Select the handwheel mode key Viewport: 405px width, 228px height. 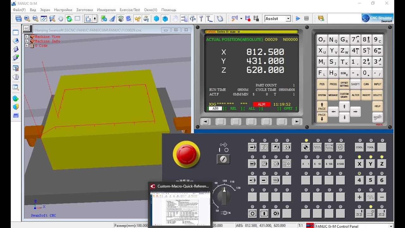pos(340,147)
